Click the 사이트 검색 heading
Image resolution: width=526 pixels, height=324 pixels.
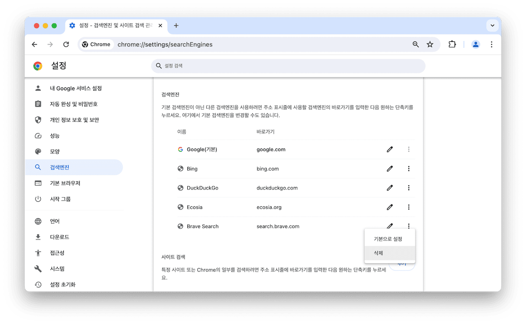click(173, 257)
